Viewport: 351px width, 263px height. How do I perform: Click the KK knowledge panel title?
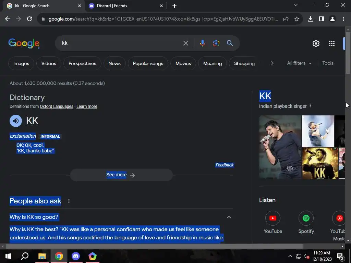[x=265, y=96]
